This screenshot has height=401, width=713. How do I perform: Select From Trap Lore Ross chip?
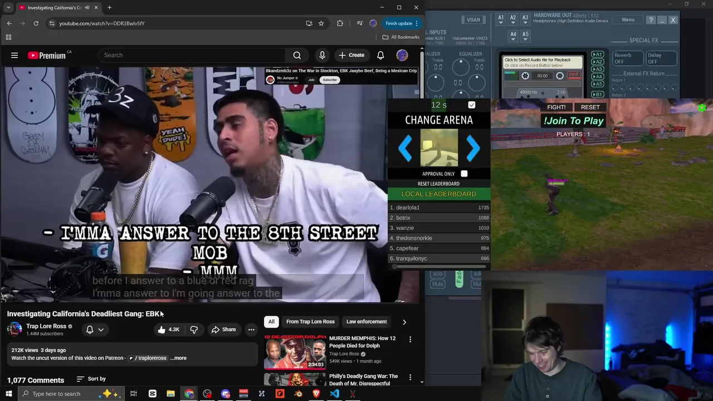[x=310, y=321]
